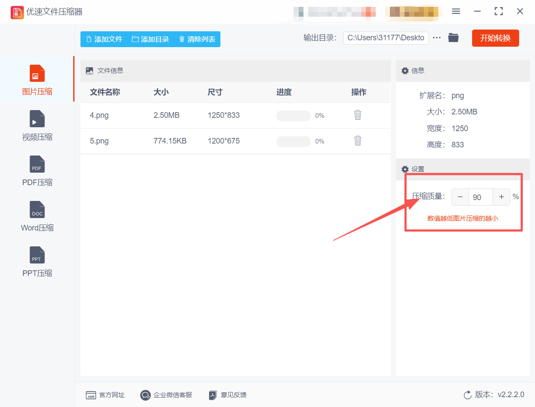Click the 官方网址 .com icon
This screenshot has width=535, height=407.
pos(91,395)
